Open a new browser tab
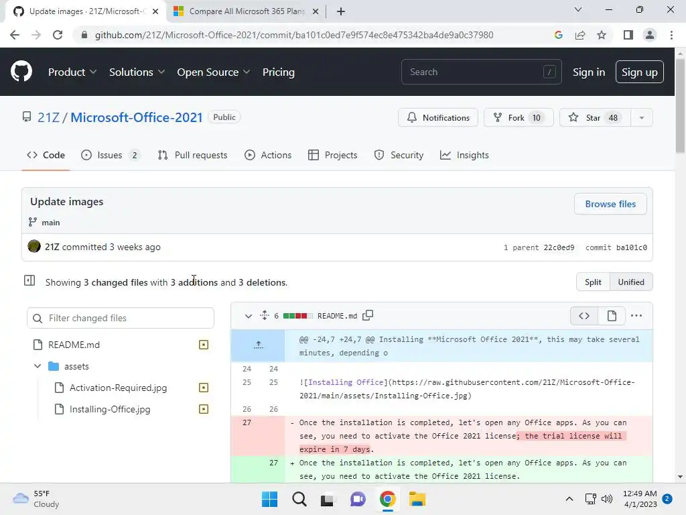The height and width of the screenshot is (515, 686). click(x=341, y=11)
